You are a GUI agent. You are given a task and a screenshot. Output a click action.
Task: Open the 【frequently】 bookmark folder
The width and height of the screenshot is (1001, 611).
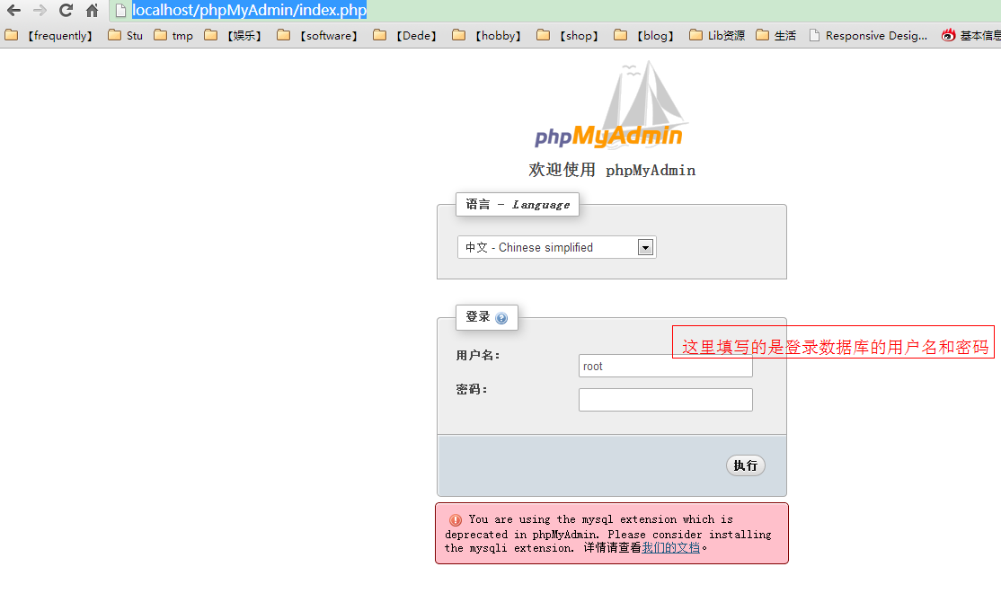49,36
